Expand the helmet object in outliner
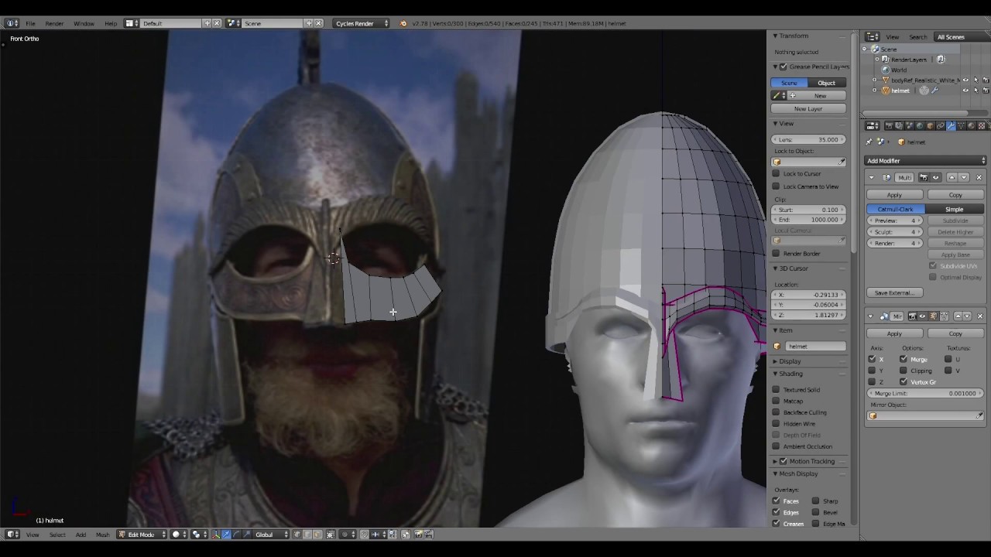 875,90
